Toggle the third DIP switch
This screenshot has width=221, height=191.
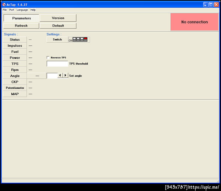tap(82, 39)
